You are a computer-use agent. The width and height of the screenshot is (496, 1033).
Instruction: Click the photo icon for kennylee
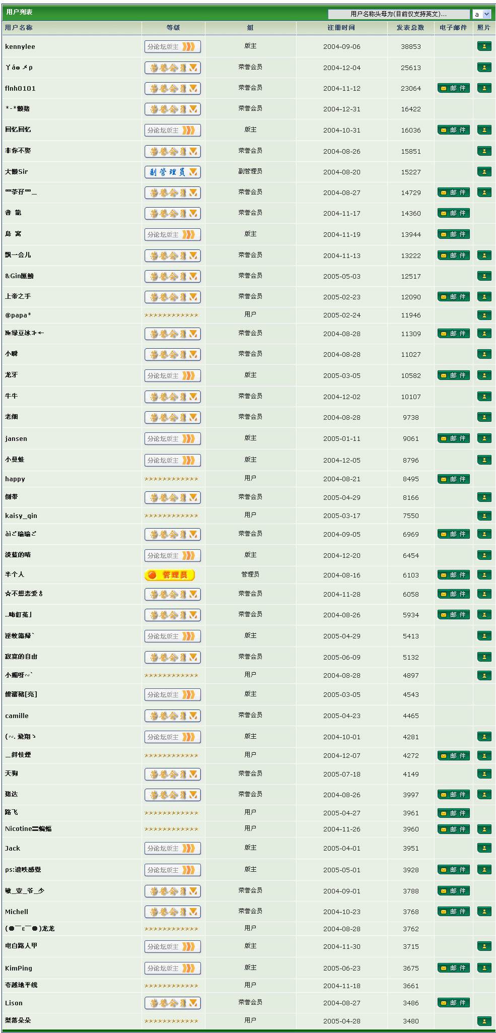(484, 46)
